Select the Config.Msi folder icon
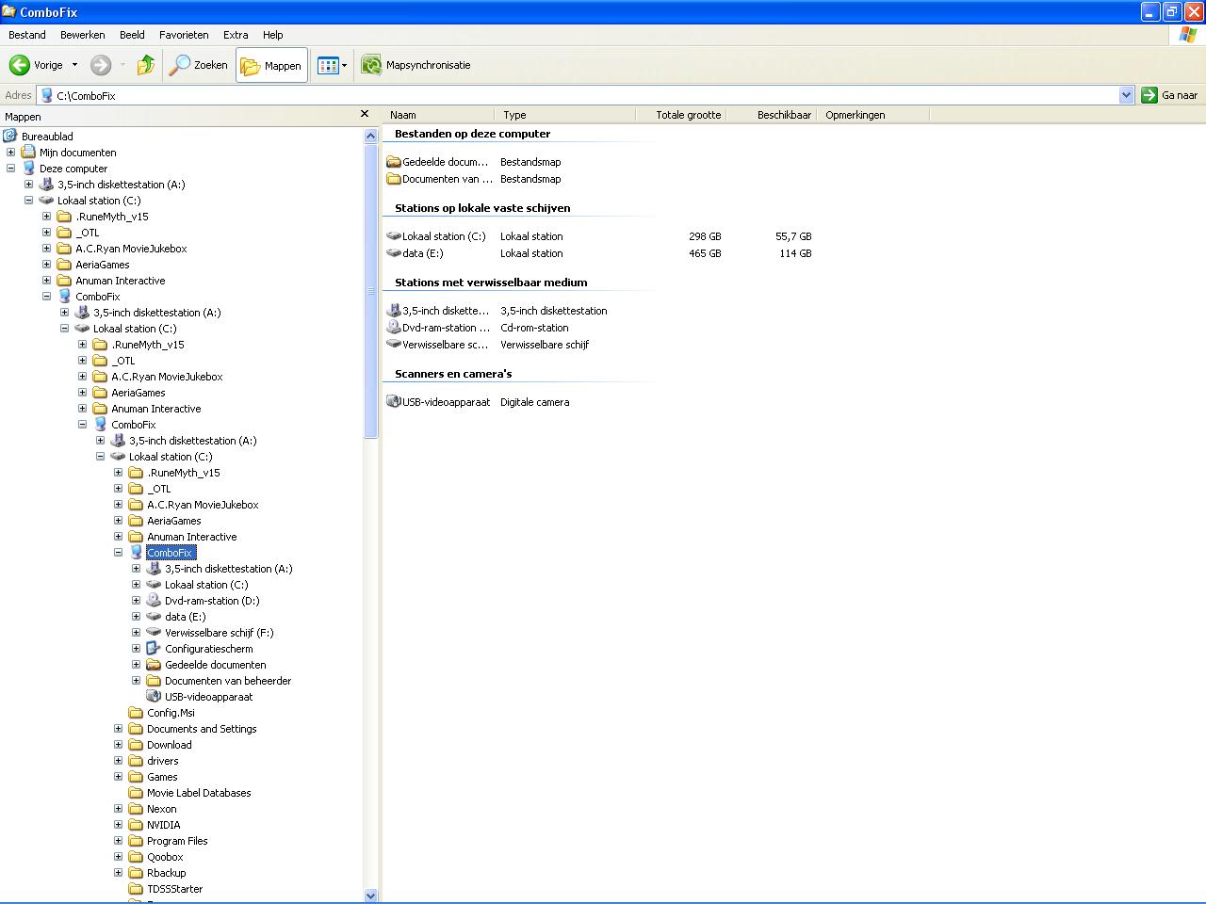This screenshot has width=1206, height=904. (x=136, y=713)
